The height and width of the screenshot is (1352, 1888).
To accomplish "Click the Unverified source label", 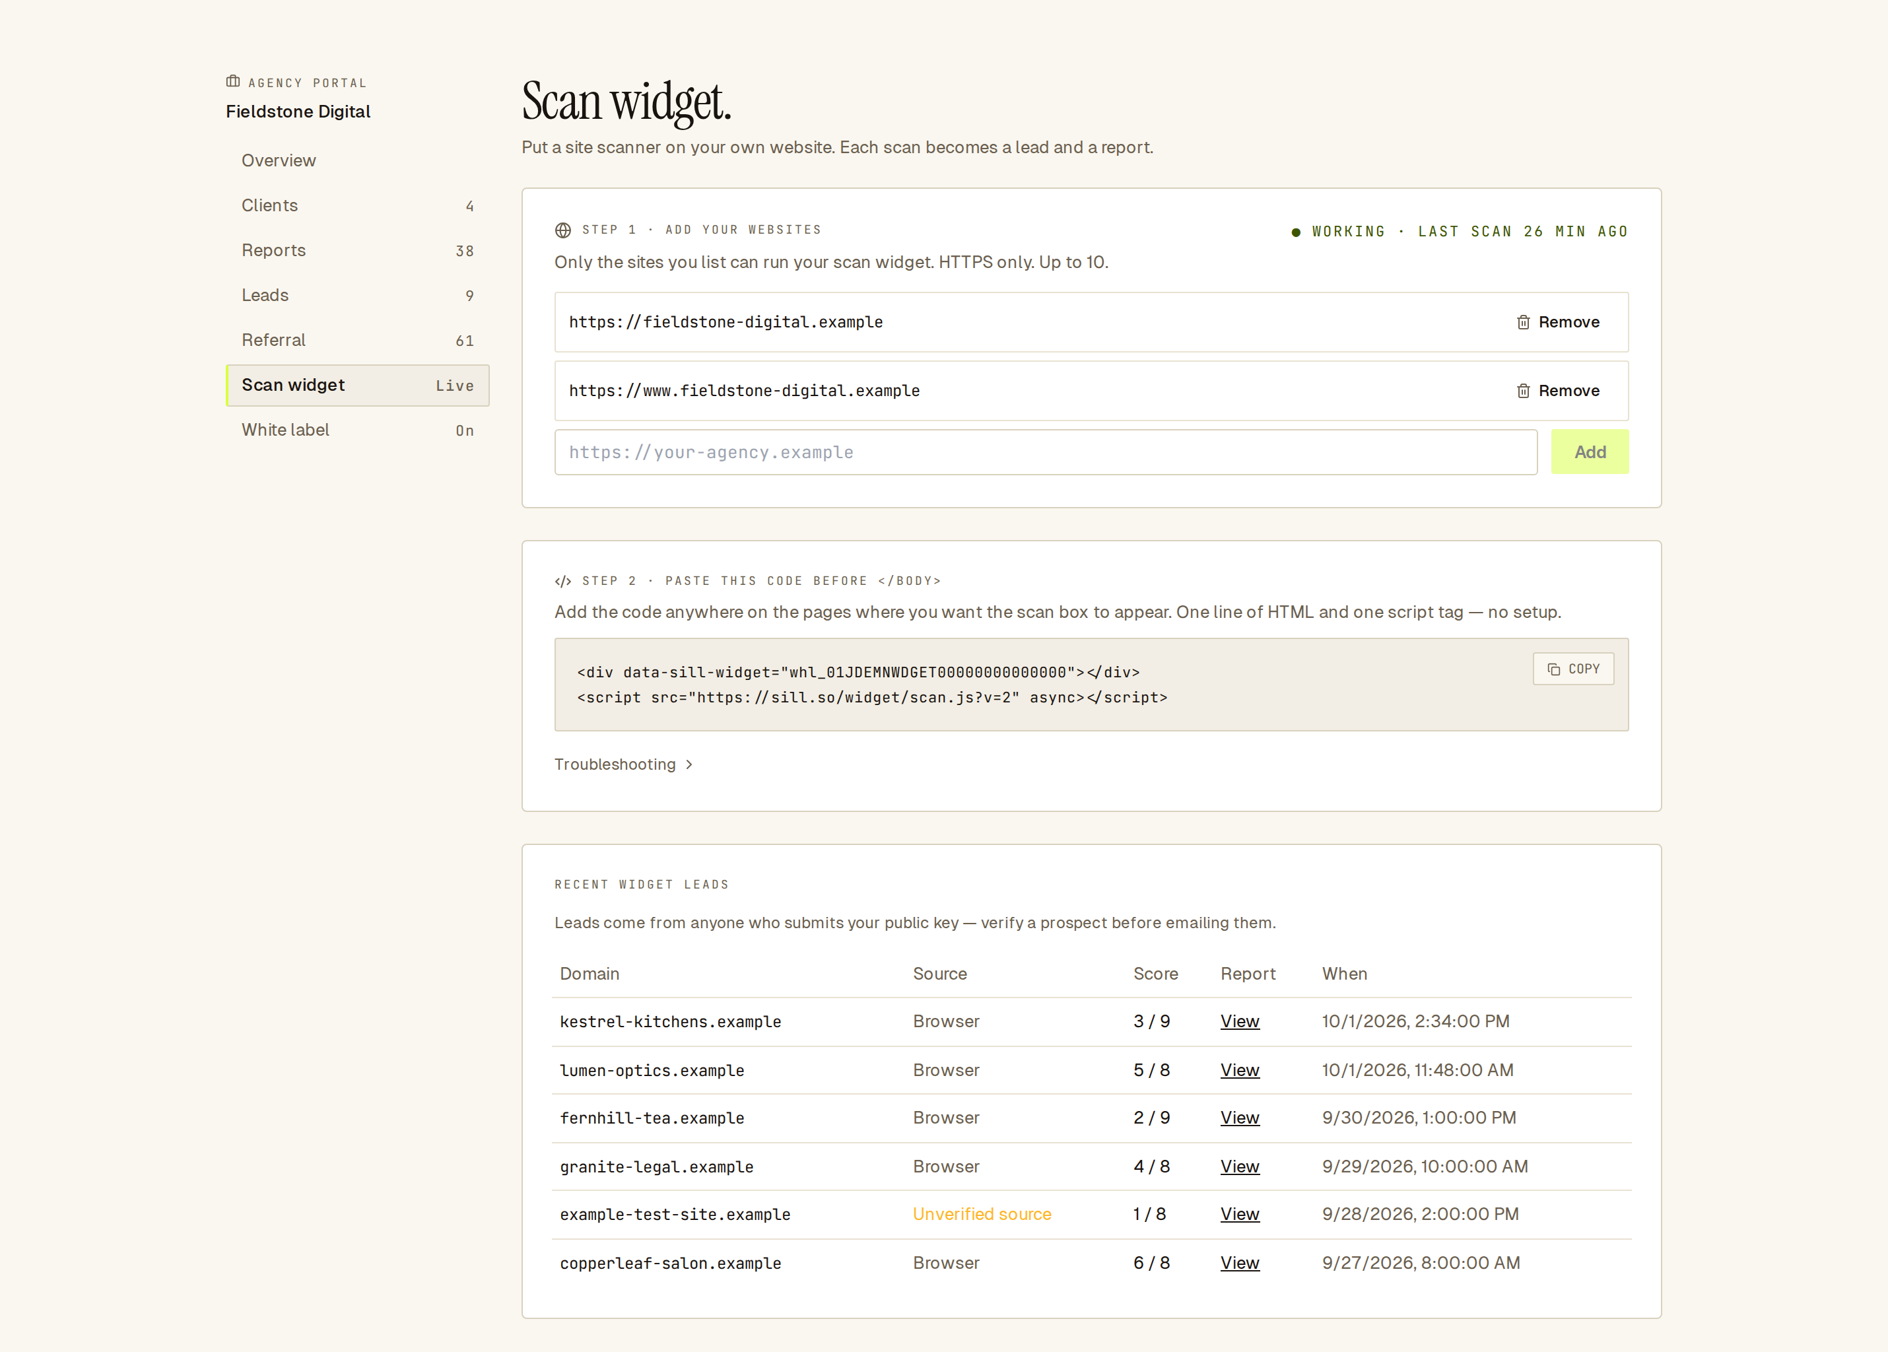I will (x=982, y=1215).
